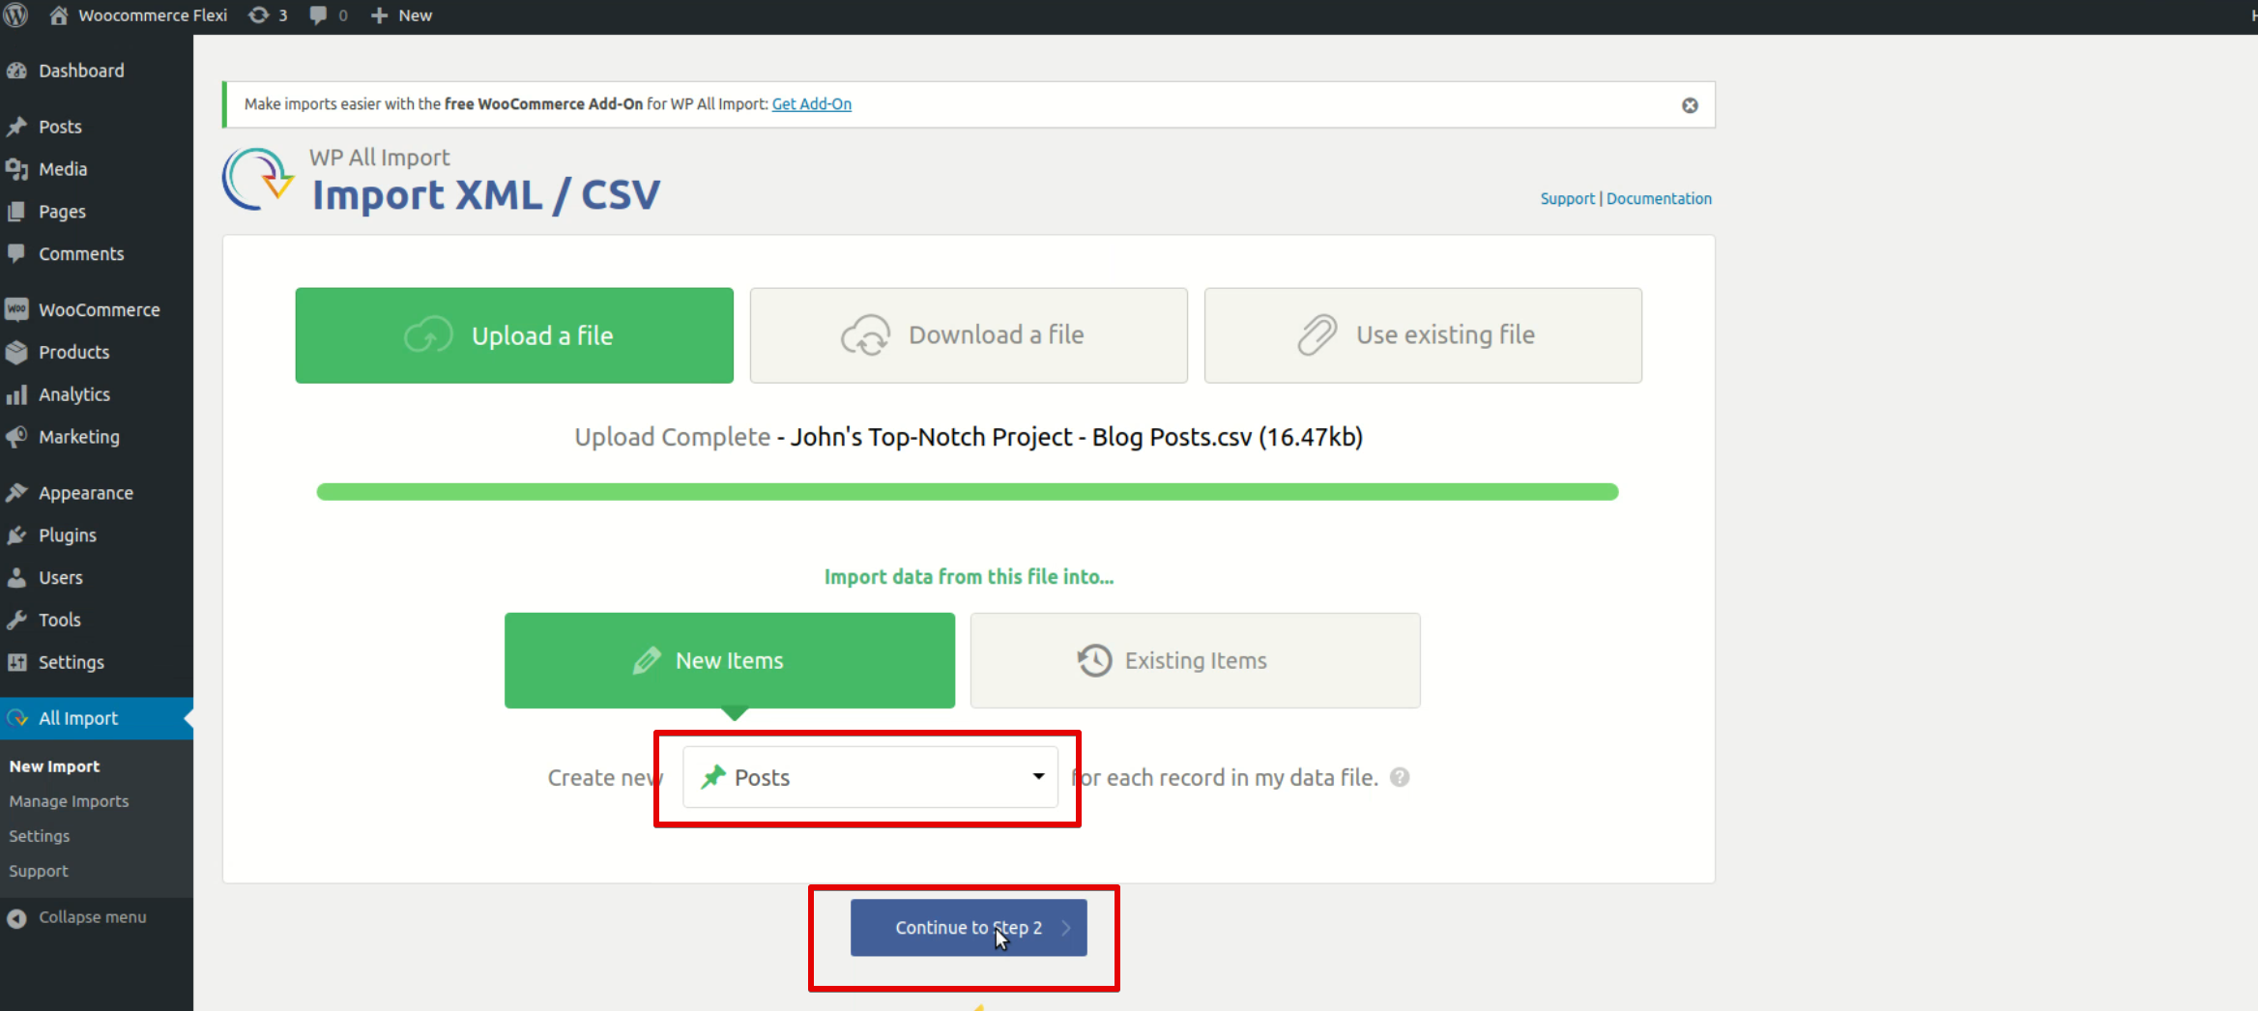Click the WooCommerce logo icon in sidebar
The height and width of the screenshot is (1011, 2258).
(x=16, y=310)
